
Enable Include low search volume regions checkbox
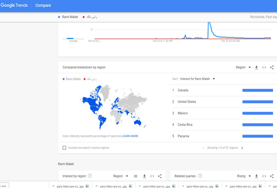[x=64, y=148]
